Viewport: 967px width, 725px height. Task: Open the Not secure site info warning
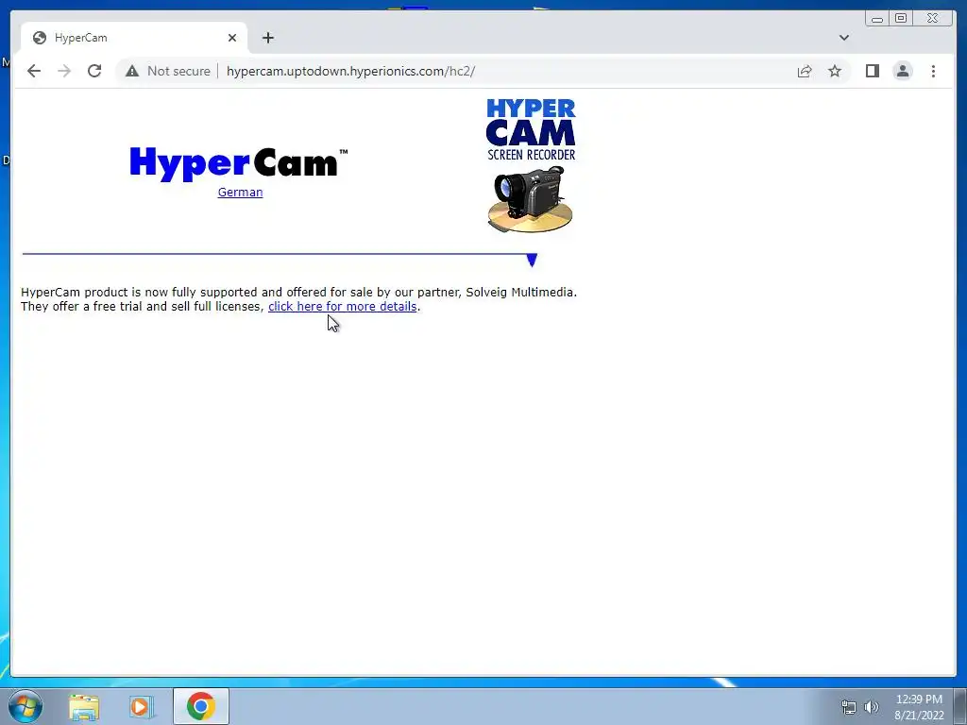click(x=168, y=71)
